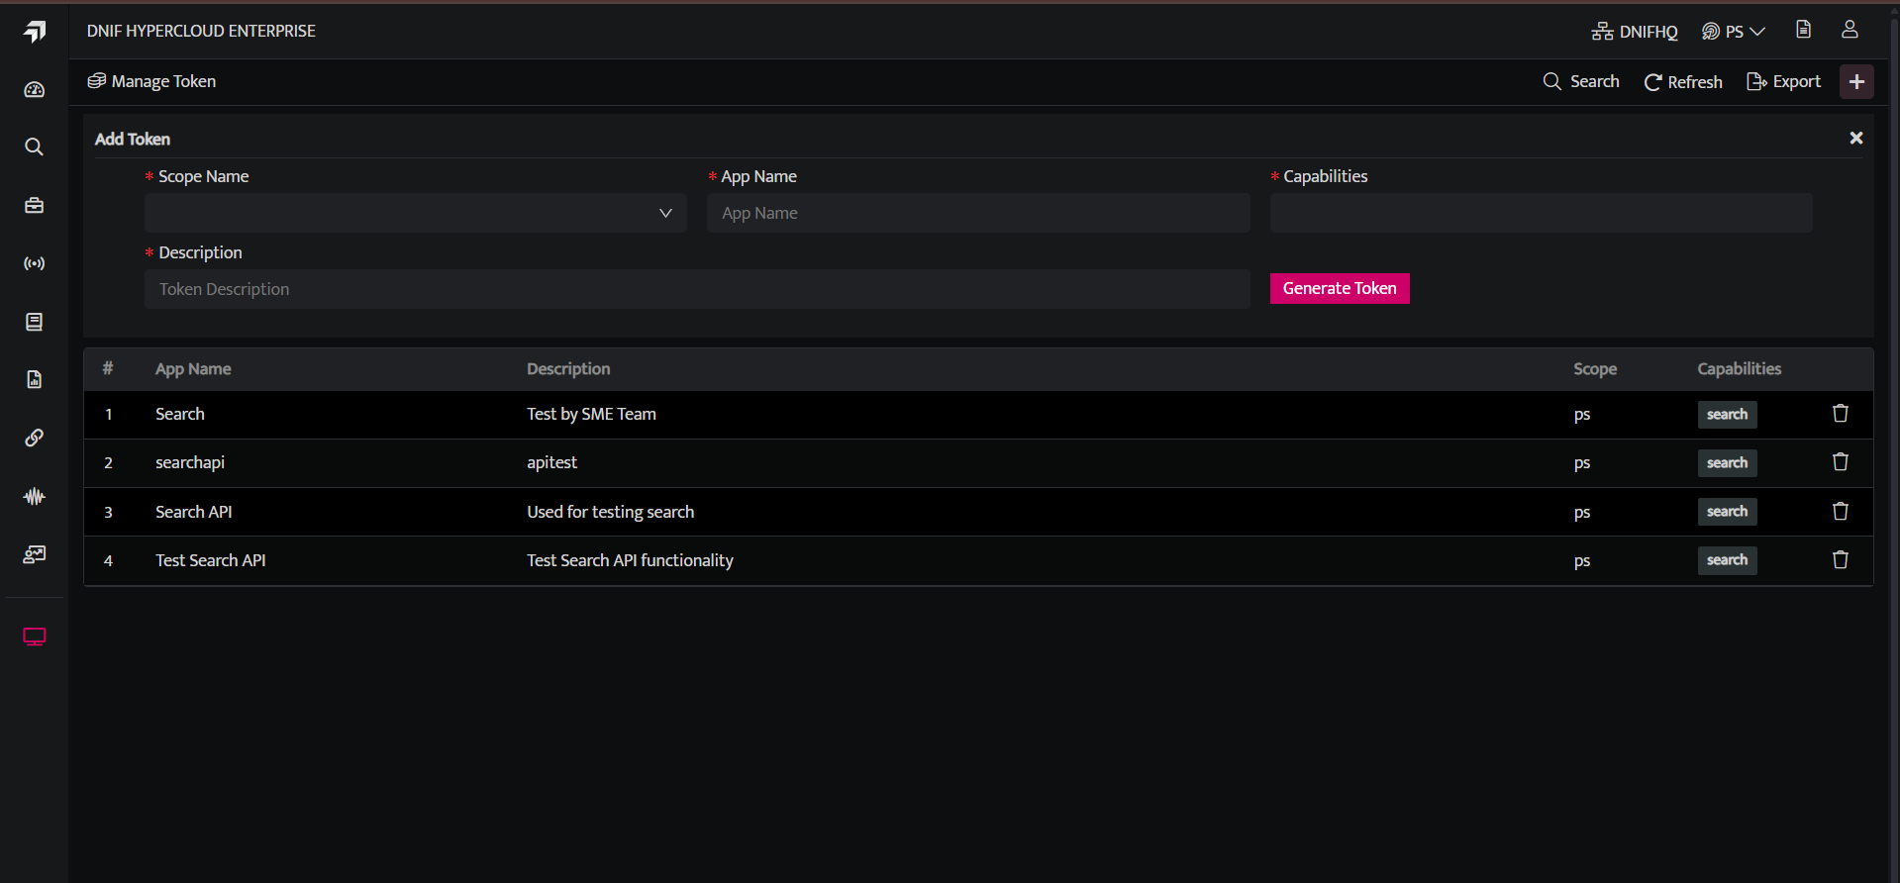Delete the Search token row
Screen dimensions: 1900x883
[x=1841, y=414]
